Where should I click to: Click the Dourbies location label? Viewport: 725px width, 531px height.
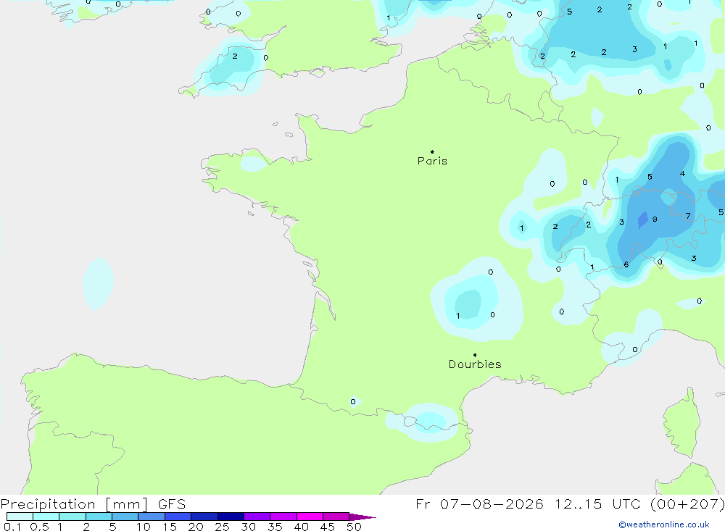475,364
